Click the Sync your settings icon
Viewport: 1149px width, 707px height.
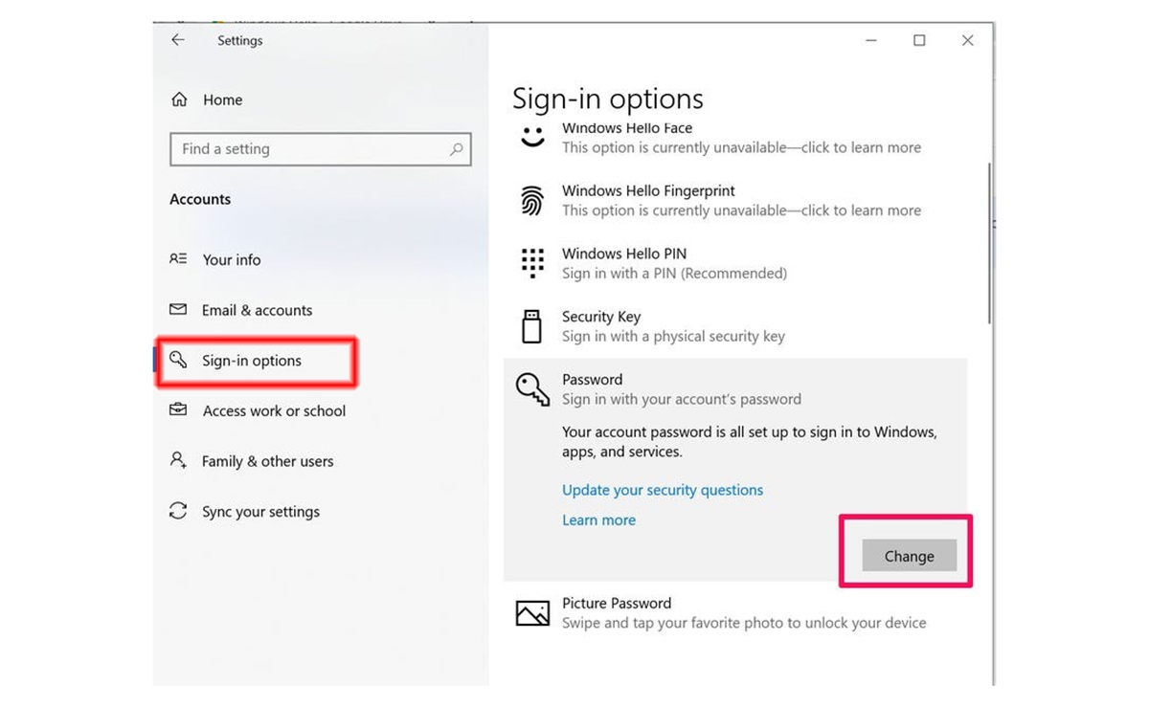[178, 511]
